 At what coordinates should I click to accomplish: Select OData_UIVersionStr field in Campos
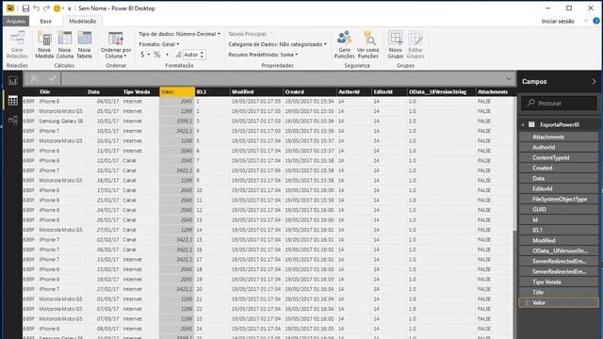559,250
